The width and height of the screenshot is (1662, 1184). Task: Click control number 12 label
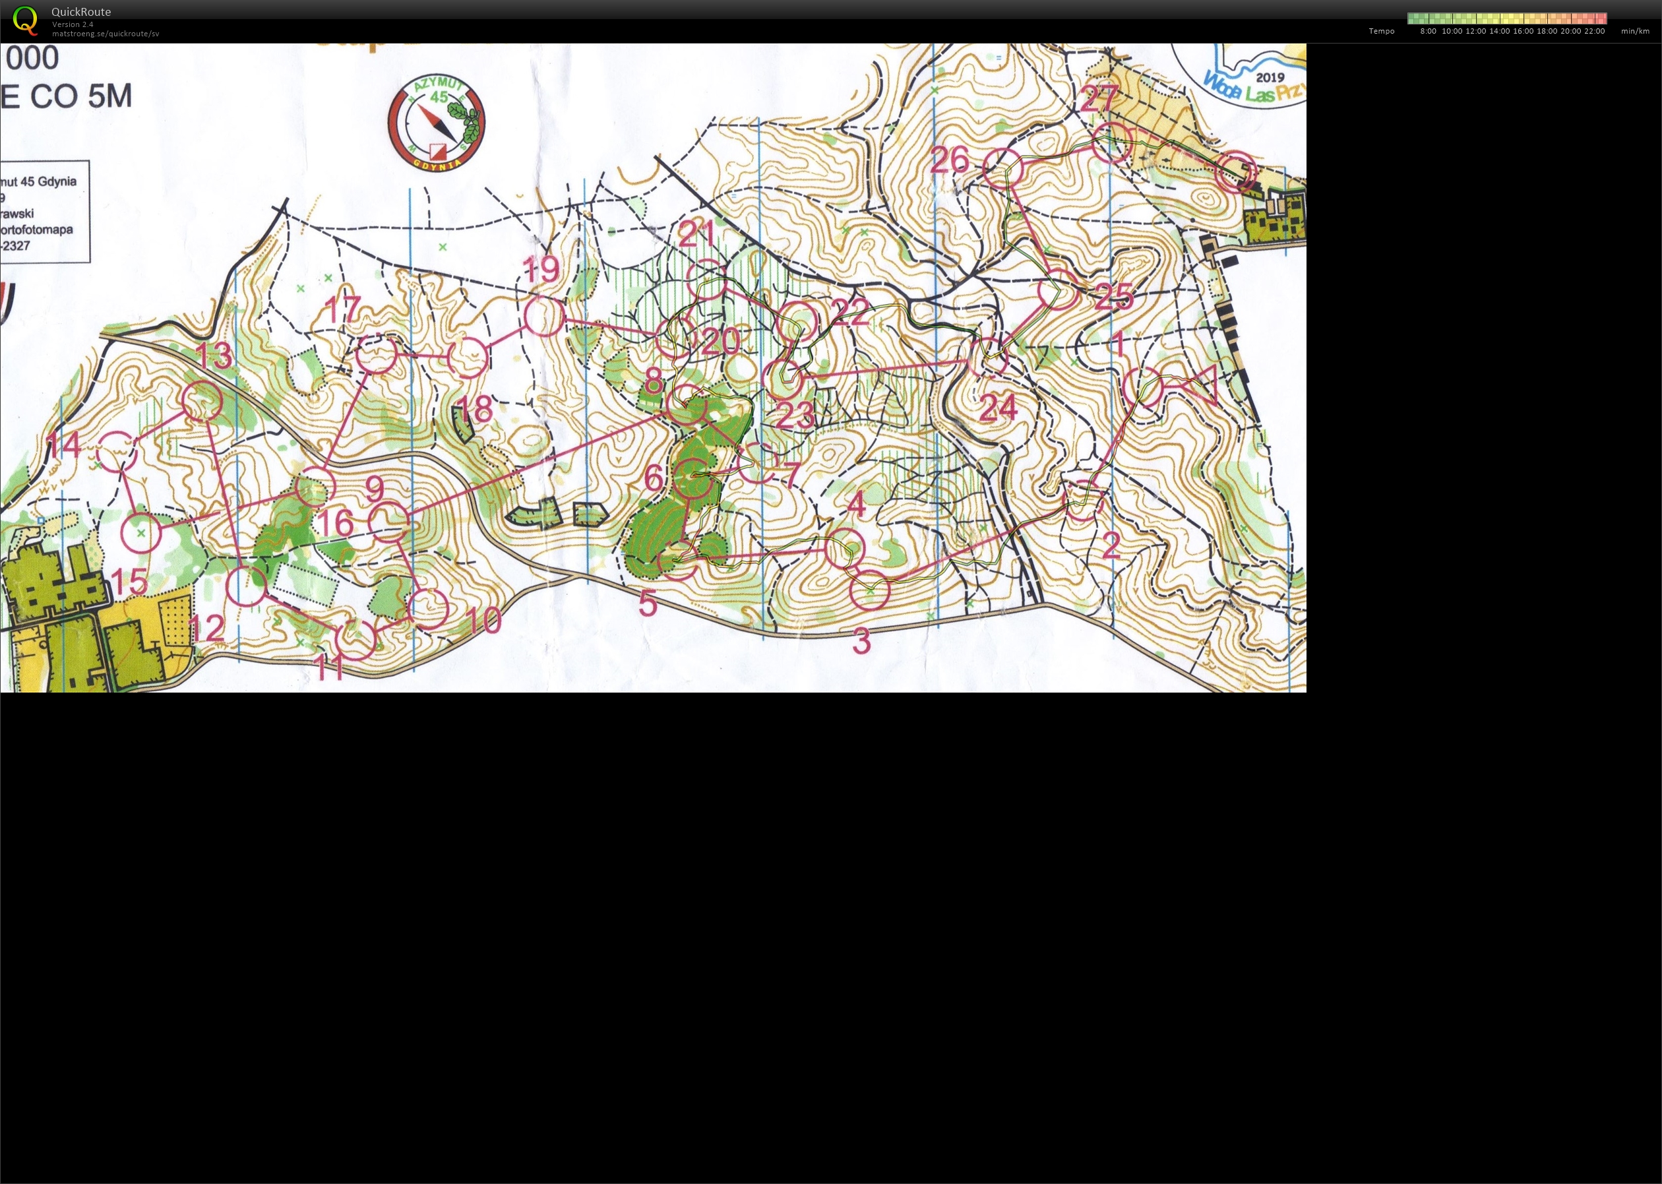[x=206, y=628]
